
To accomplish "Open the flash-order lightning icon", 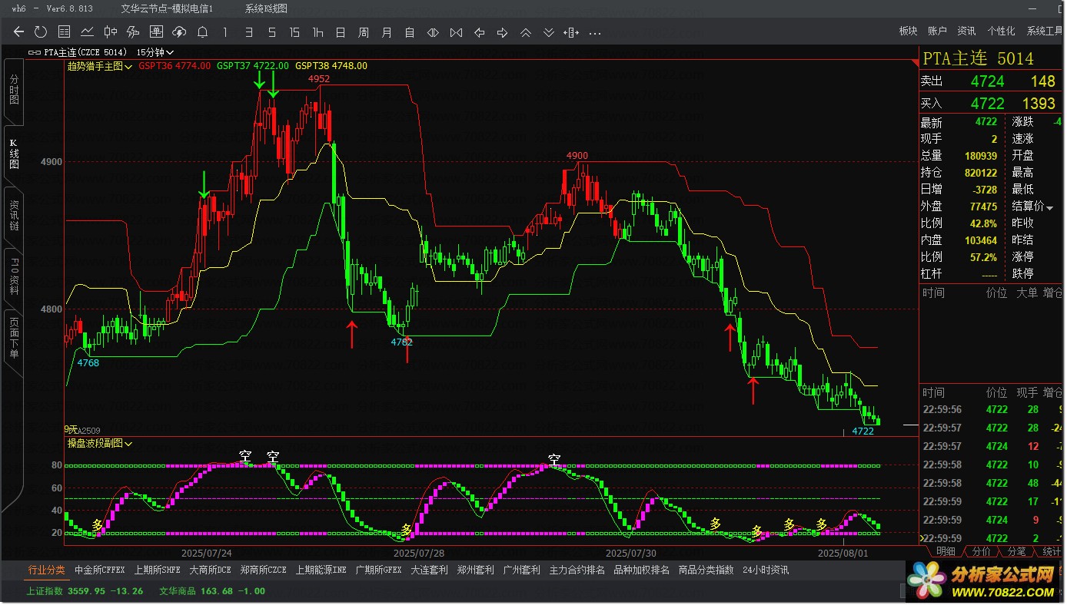I will 133,31.
